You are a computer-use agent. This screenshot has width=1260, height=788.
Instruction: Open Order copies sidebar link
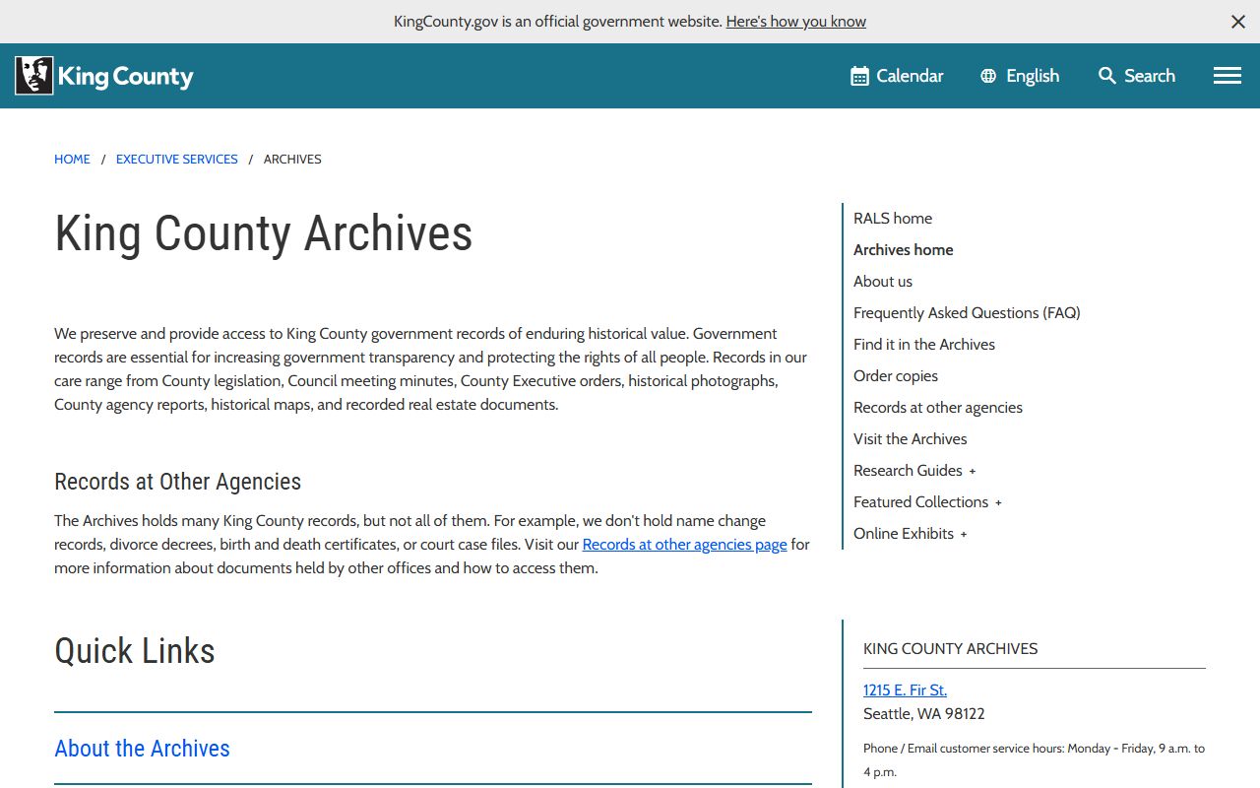point(896,376)
